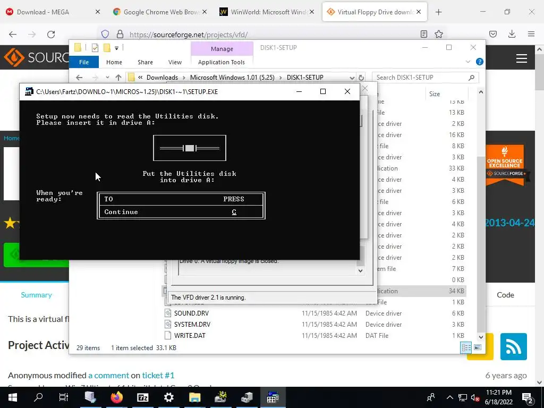Open a new Firefox tab with plus
This screenshot has height=408, width=544.
(438, 12)
